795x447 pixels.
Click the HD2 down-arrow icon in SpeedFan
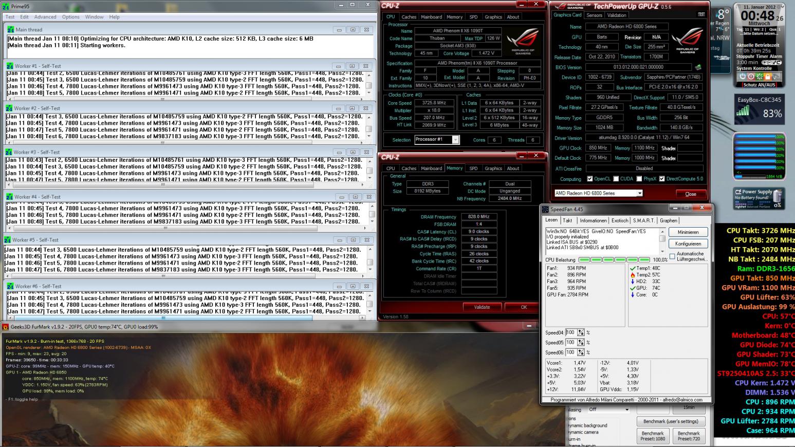point(633,282)
